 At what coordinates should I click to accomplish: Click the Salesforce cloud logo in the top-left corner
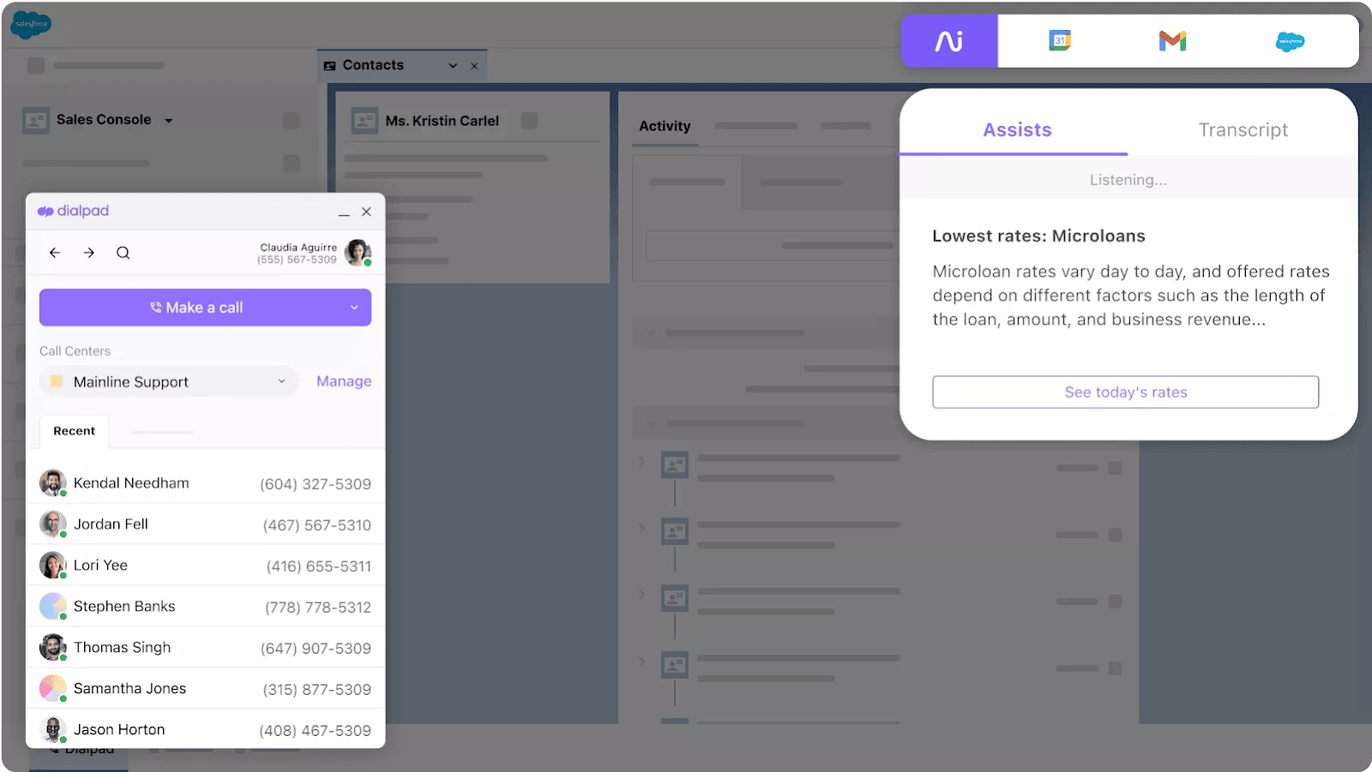31,25
